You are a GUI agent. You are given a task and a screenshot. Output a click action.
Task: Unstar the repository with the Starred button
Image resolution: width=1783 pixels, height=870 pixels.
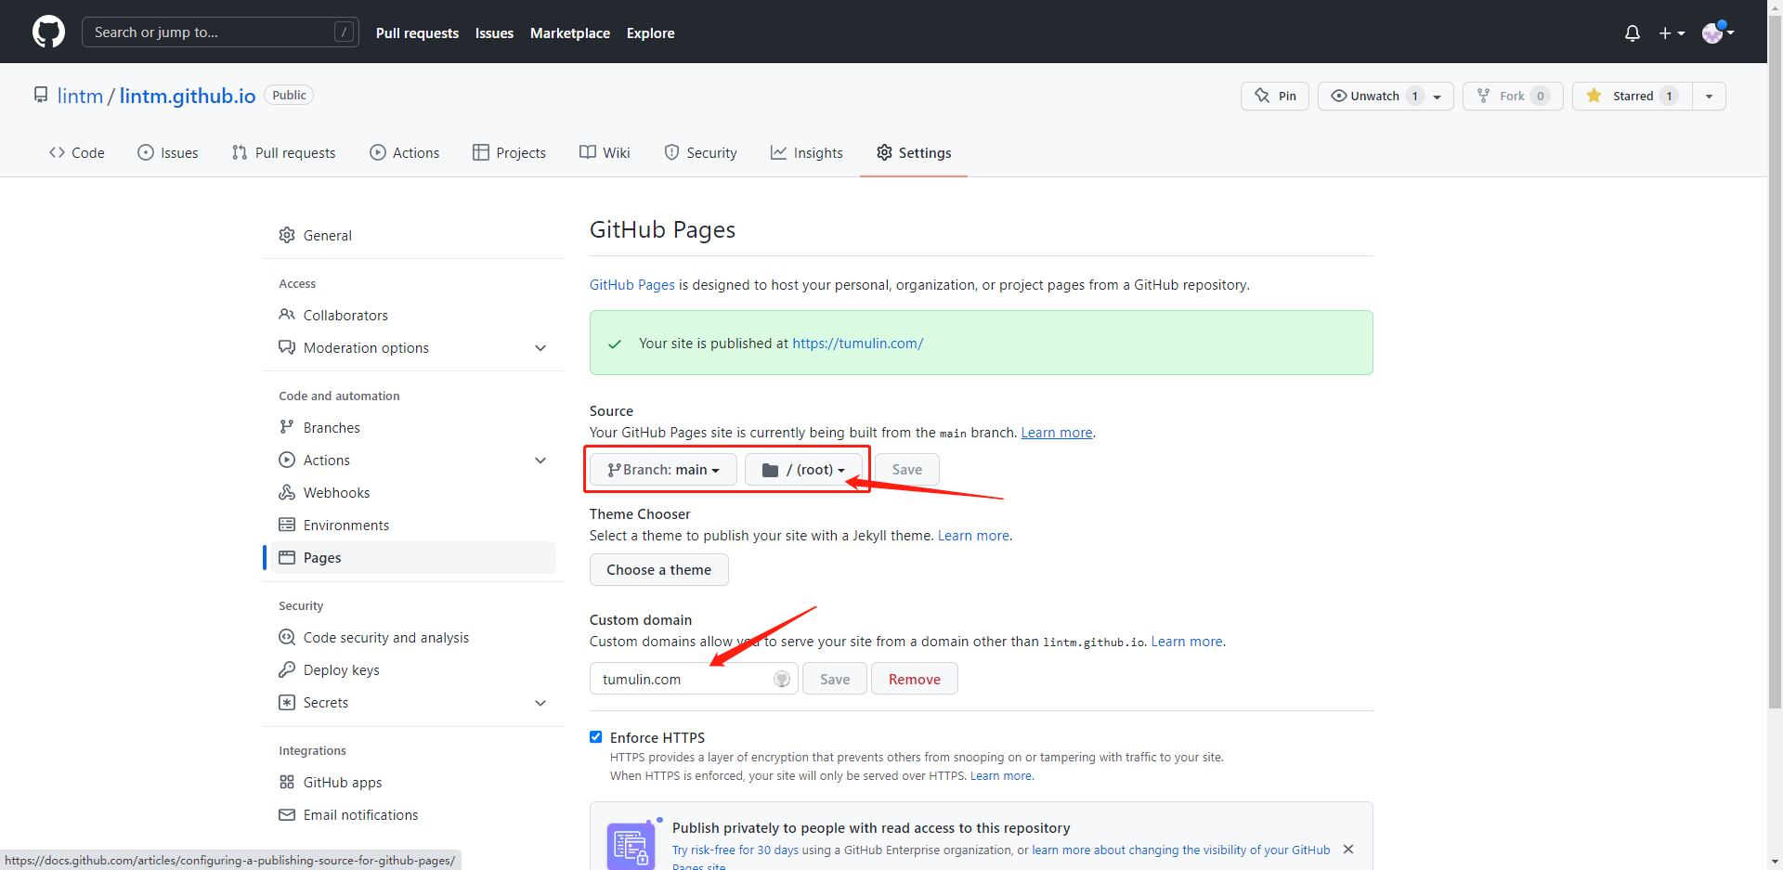[1633, 96]
